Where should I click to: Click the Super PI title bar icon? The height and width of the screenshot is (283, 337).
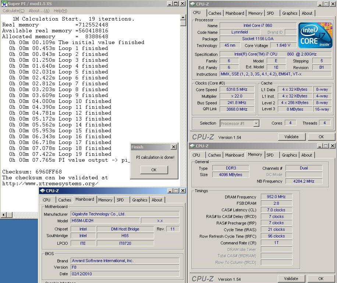coord(4,4)
